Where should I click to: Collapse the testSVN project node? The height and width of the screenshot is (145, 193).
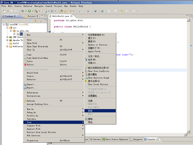tap(4, 25)
